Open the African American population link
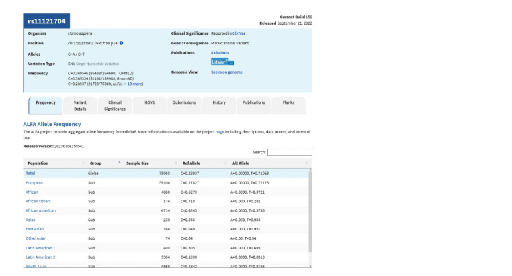Viewport: 512px width, 276px height. point(41,211)
